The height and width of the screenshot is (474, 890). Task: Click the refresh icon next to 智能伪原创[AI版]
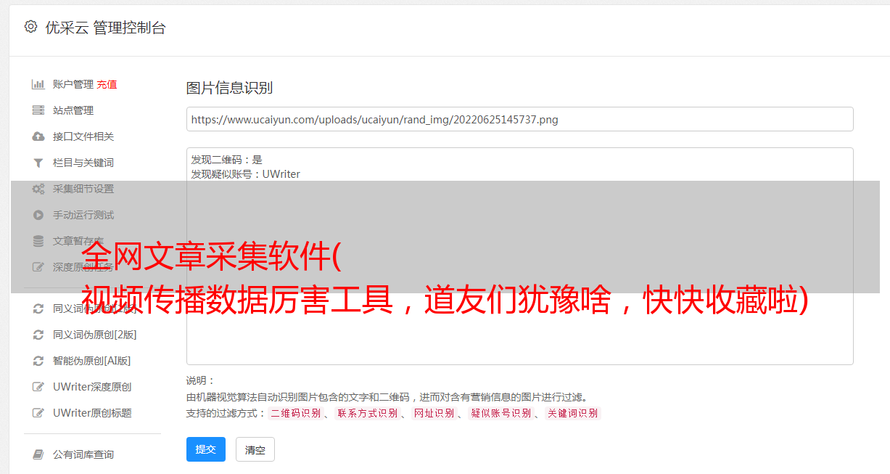[38, 361]
